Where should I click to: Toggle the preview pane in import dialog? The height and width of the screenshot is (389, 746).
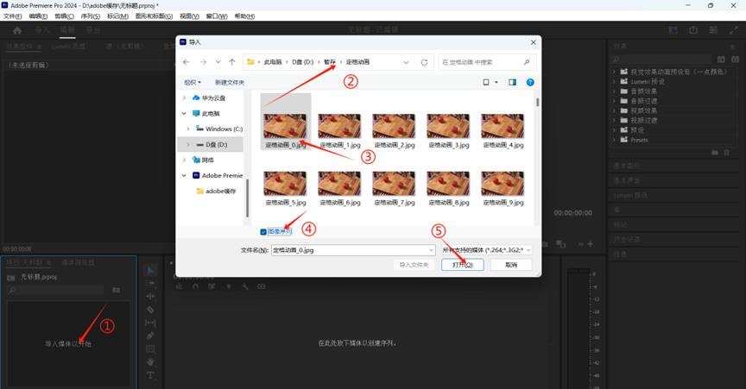(x=512, y=82)
